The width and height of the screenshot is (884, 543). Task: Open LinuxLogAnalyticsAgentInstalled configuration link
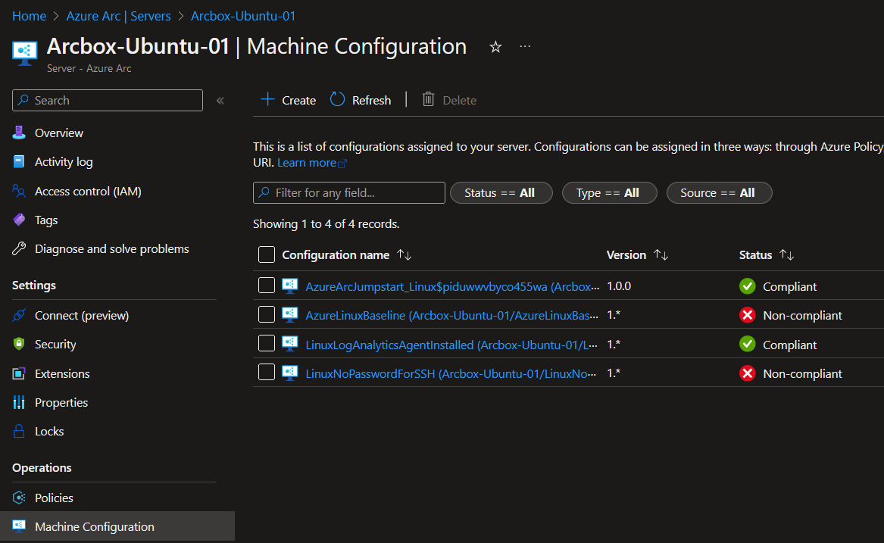pos(451,345)
